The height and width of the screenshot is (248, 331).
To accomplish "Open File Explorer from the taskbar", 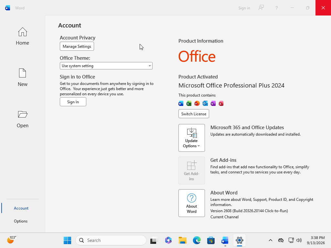I will click(183, 240).
